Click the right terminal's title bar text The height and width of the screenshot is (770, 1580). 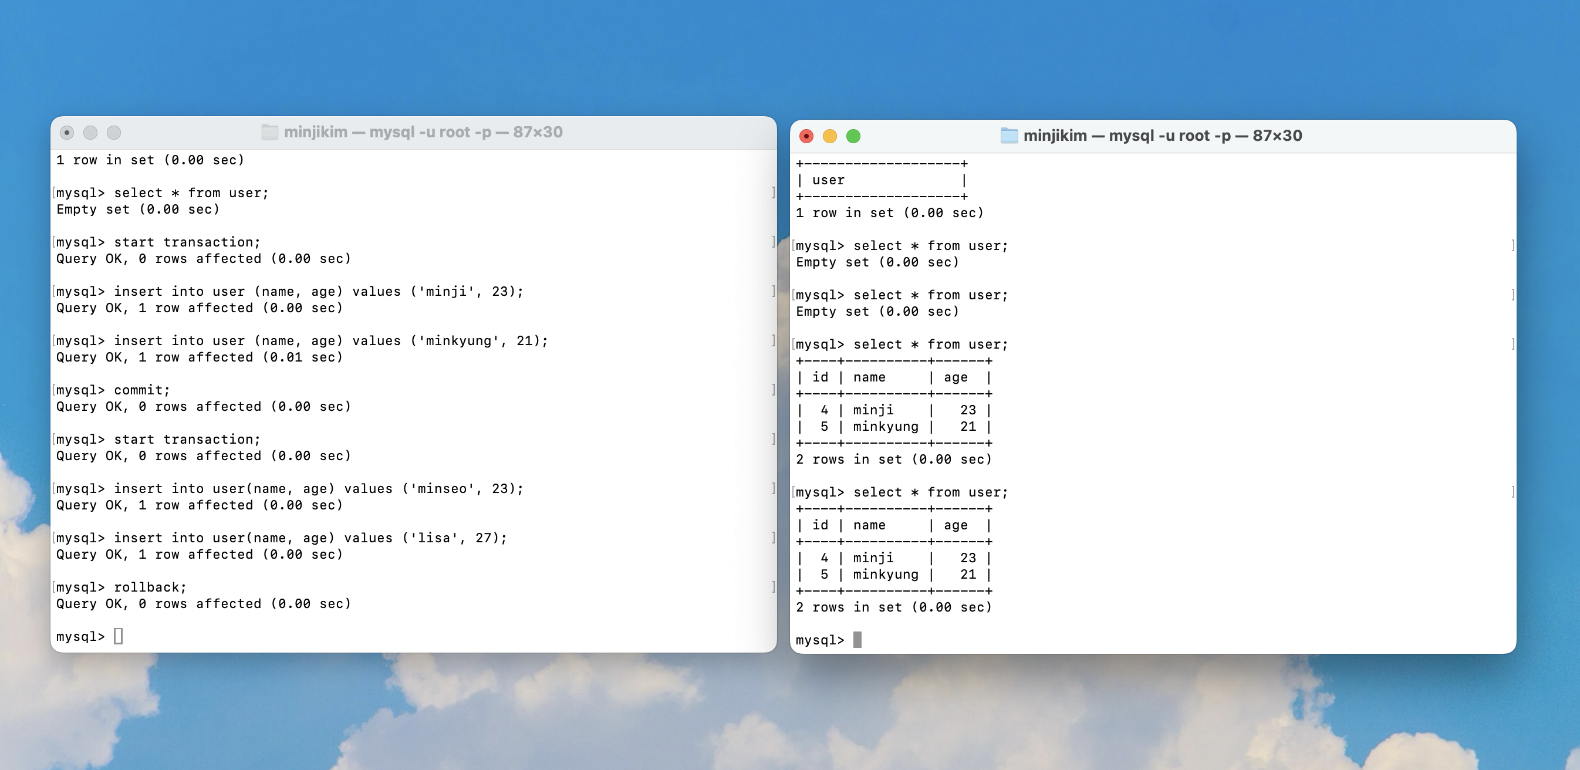(x=1162, y=136)
